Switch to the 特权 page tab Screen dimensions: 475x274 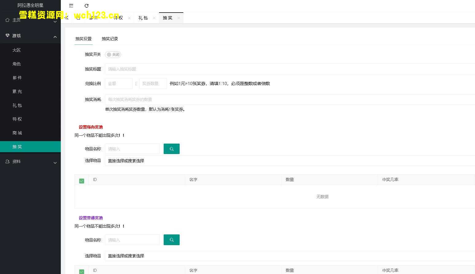[x=118, y=18]
